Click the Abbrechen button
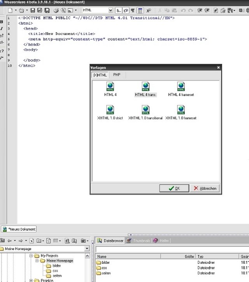This screenshot has width=249, height=282. (205, 188)
